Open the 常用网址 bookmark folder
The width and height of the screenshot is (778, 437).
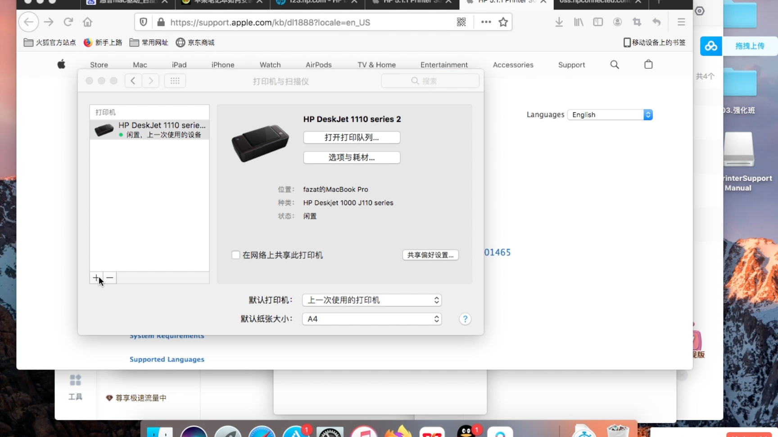[149, 42]
